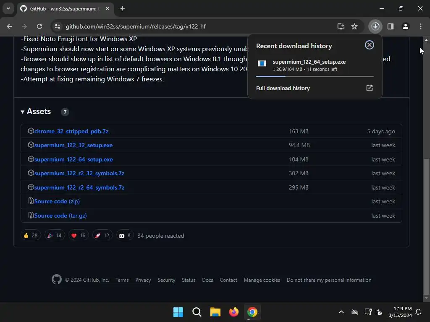Click Manage cookies in footer

click(x=262, y=280)
